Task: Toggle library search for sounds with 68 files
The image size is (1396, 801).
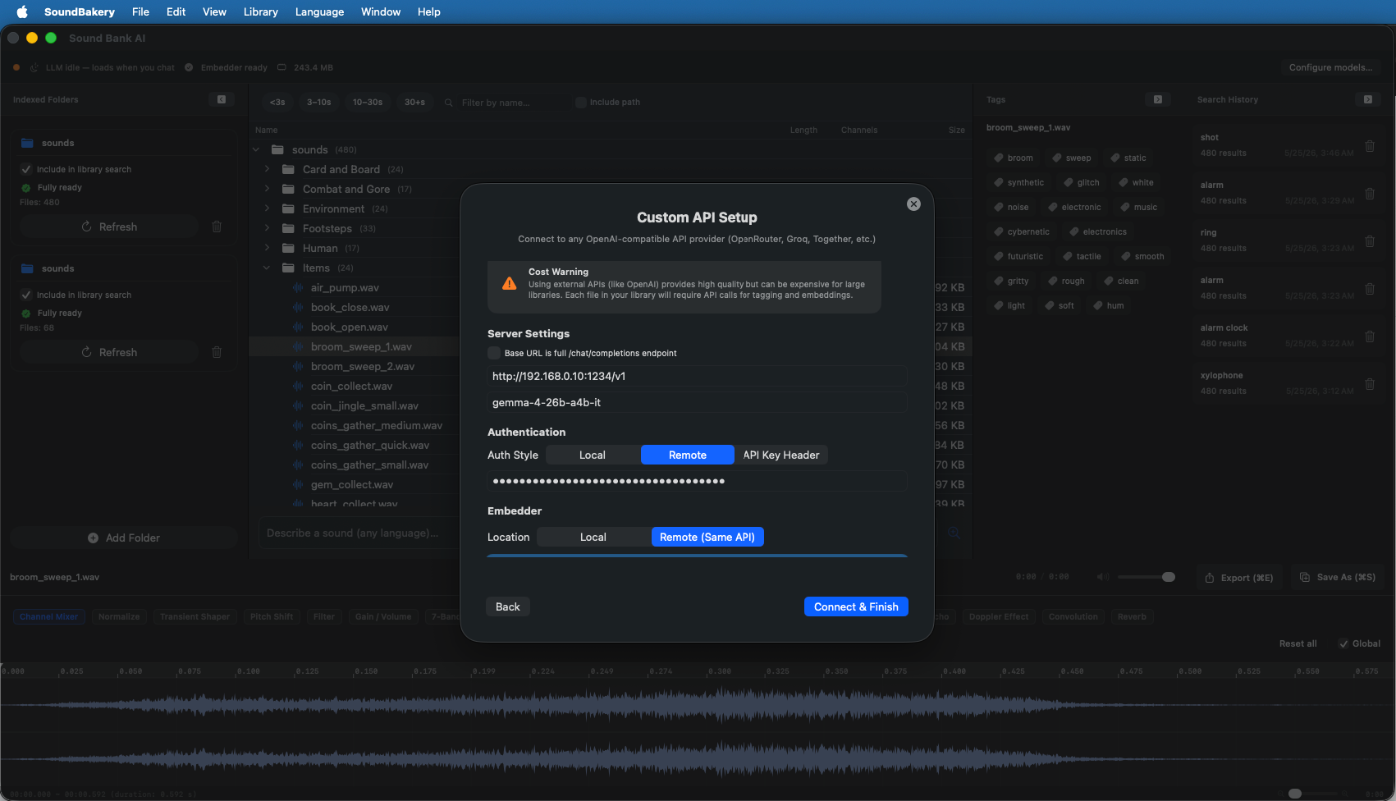Action: (26, 295)
